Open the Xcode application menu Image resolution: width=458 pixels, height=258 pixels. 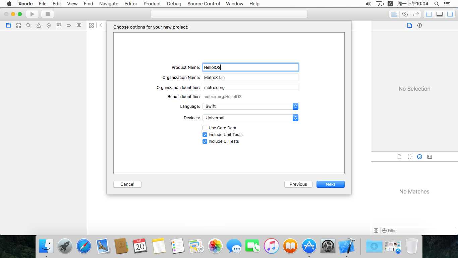[25, 4]
